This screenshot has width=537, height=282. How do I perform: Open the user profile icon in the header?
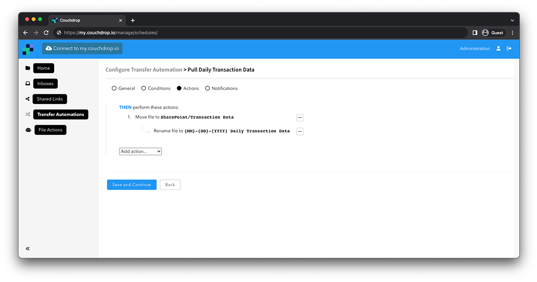click(x=499, y=48)
